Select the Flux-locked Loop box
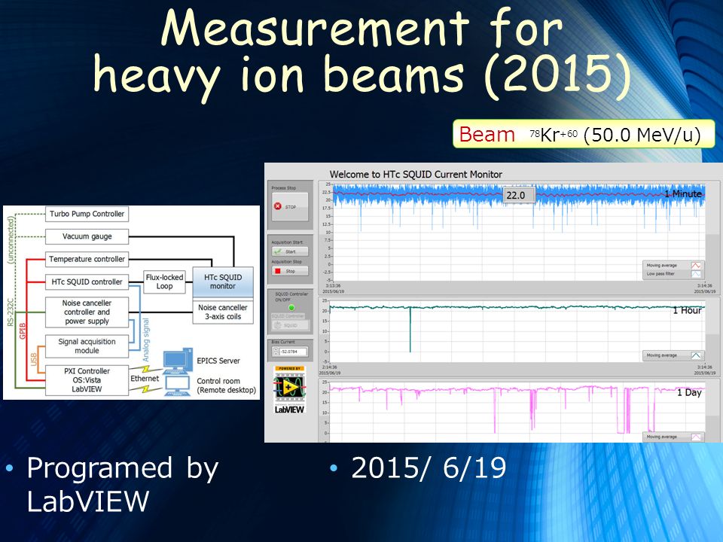Screen dimensions: 723x542 click(x=165, y=282)
